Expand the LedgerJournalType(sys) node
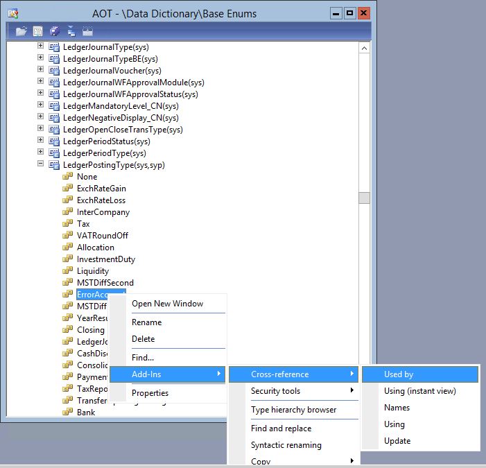The height and width of the screenshot is (468, 486). coord(40,46)
